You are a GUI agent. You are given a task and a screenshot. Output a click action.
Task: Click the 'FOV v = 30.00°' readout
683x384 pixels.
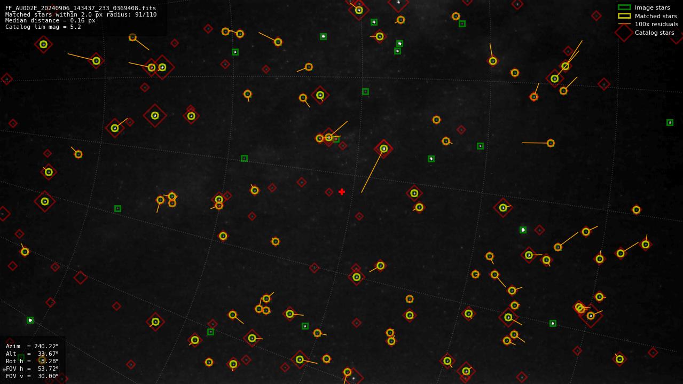coord(32,376)
